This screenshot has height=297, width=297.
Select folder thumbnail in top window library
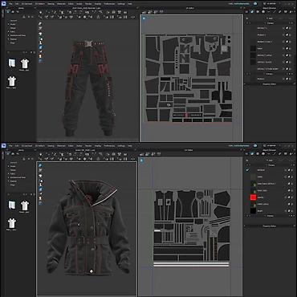[12, 63]
